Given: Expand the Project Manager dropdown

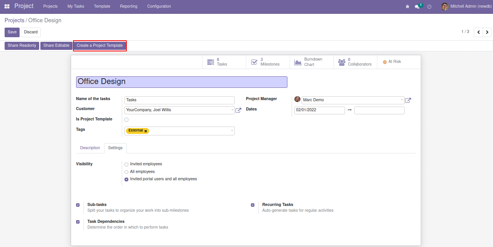Looking at the screenshot, I should (x=402, y=100).
